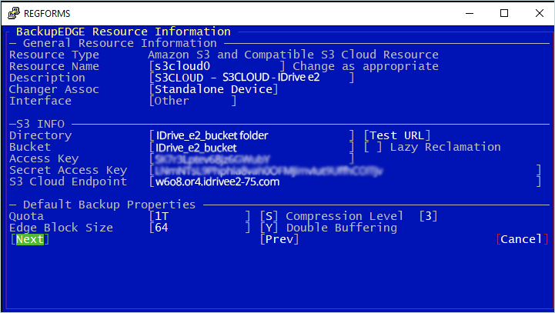Image resolution: width=555 pixels, height=313 pixels.
Task: Activate the Next button
Action: (30, 239)
